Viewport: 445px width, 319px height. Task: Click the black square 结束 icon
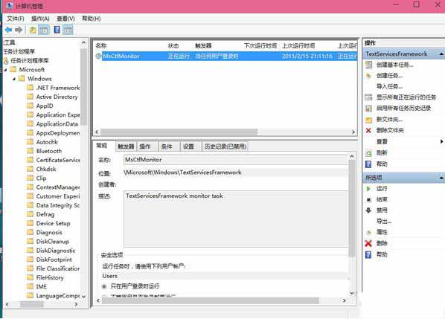point(368,199)
